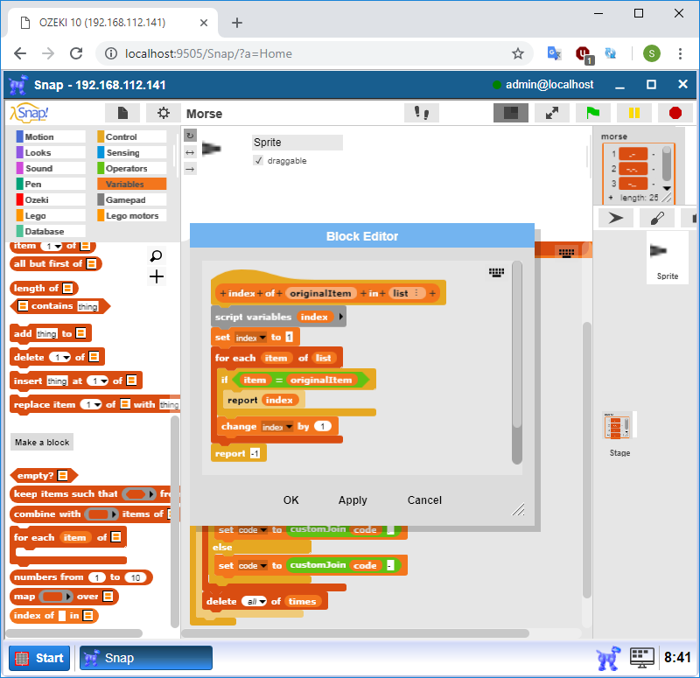Toggle the draggable checkbox
The width and height of the screenshot is (700, 678).
tap(258, 160)
